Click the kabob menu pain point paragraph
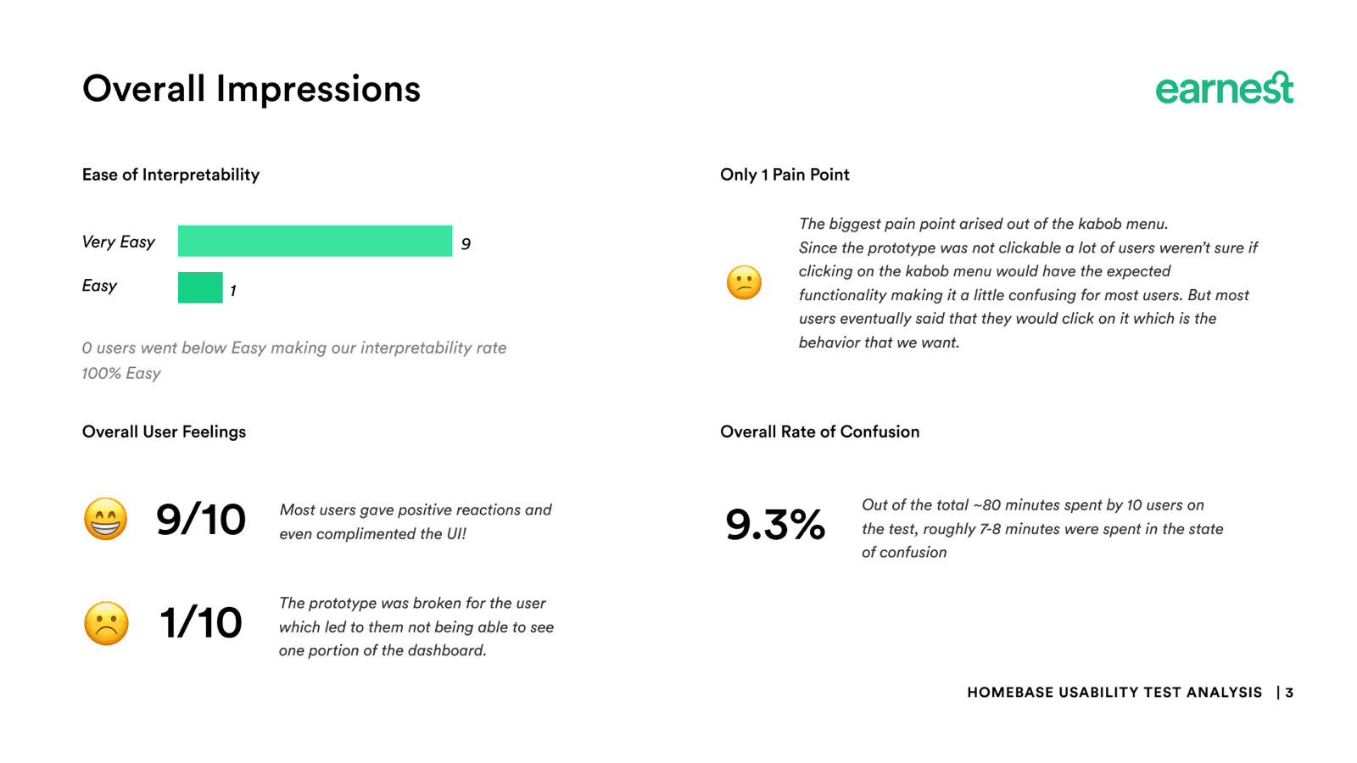1357x763 pixels. tap(1028, 283)
